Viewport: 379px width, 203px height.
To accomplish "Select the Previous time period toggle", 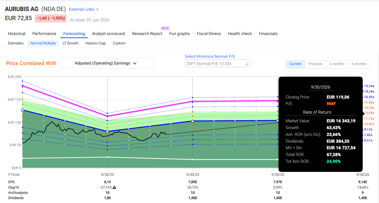I will pos(315,64).
